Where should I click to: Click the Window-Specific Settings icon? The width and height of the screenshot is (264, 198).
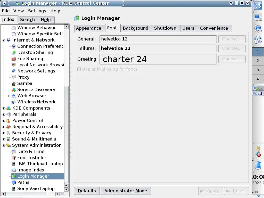pyautogui.click(x=14, y=34)
